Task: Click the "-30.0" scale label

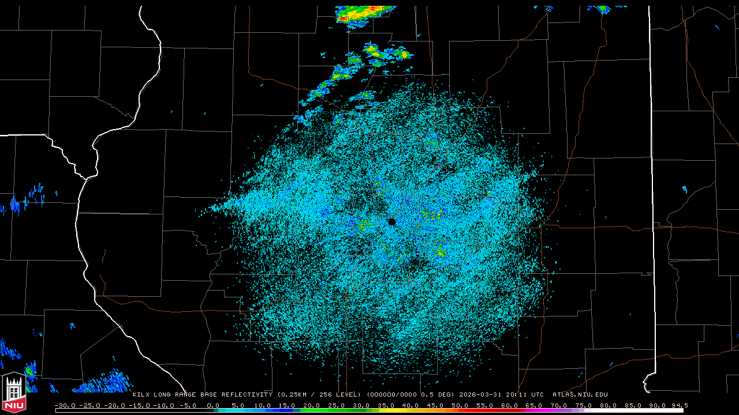Action: click(x=65, y=405)
